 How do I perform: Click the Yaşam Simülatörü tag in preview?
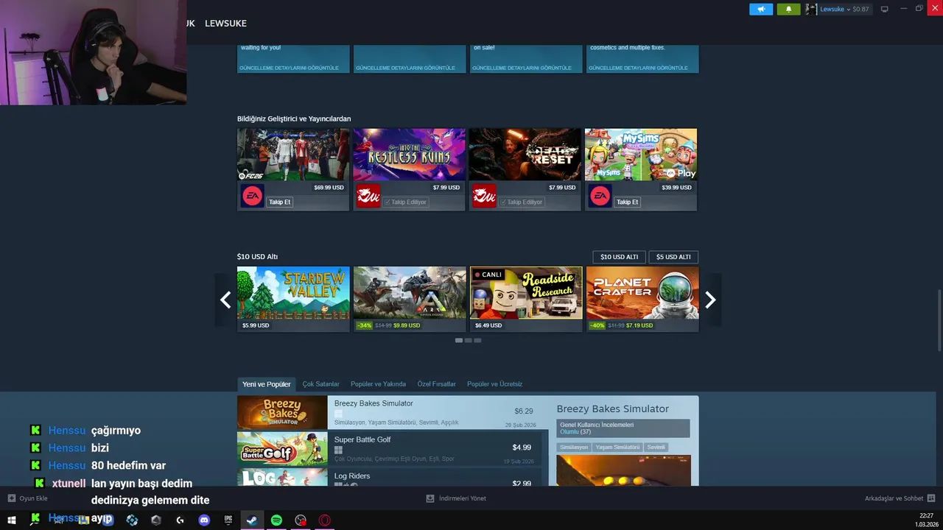click(617, 447)
